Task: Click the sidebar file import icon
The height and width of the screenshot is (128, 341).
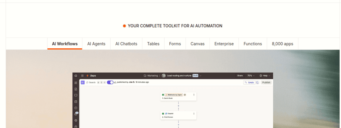Action: tap(76, 89)
